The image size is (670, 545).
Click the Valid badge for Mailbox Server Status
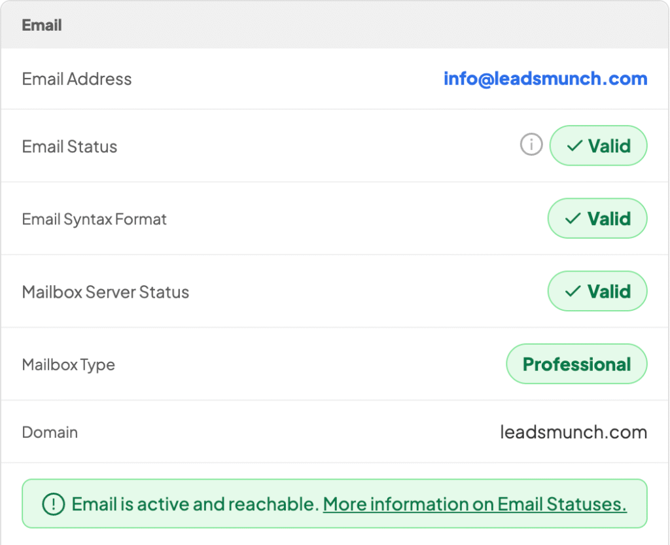pos(597,291)
